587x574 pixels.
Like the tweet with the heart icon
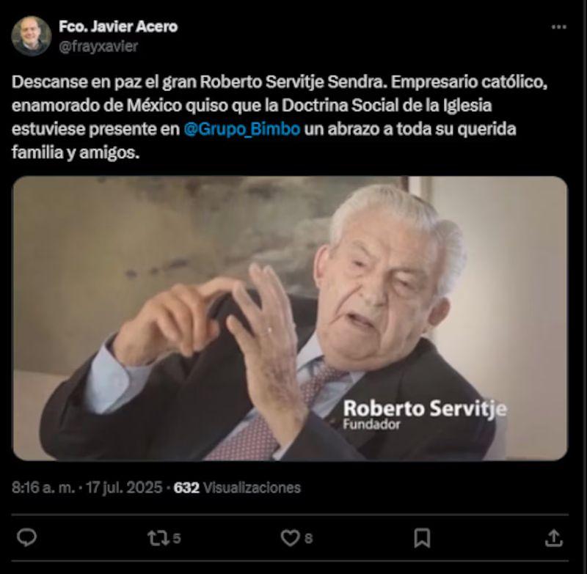pos(290,538)
